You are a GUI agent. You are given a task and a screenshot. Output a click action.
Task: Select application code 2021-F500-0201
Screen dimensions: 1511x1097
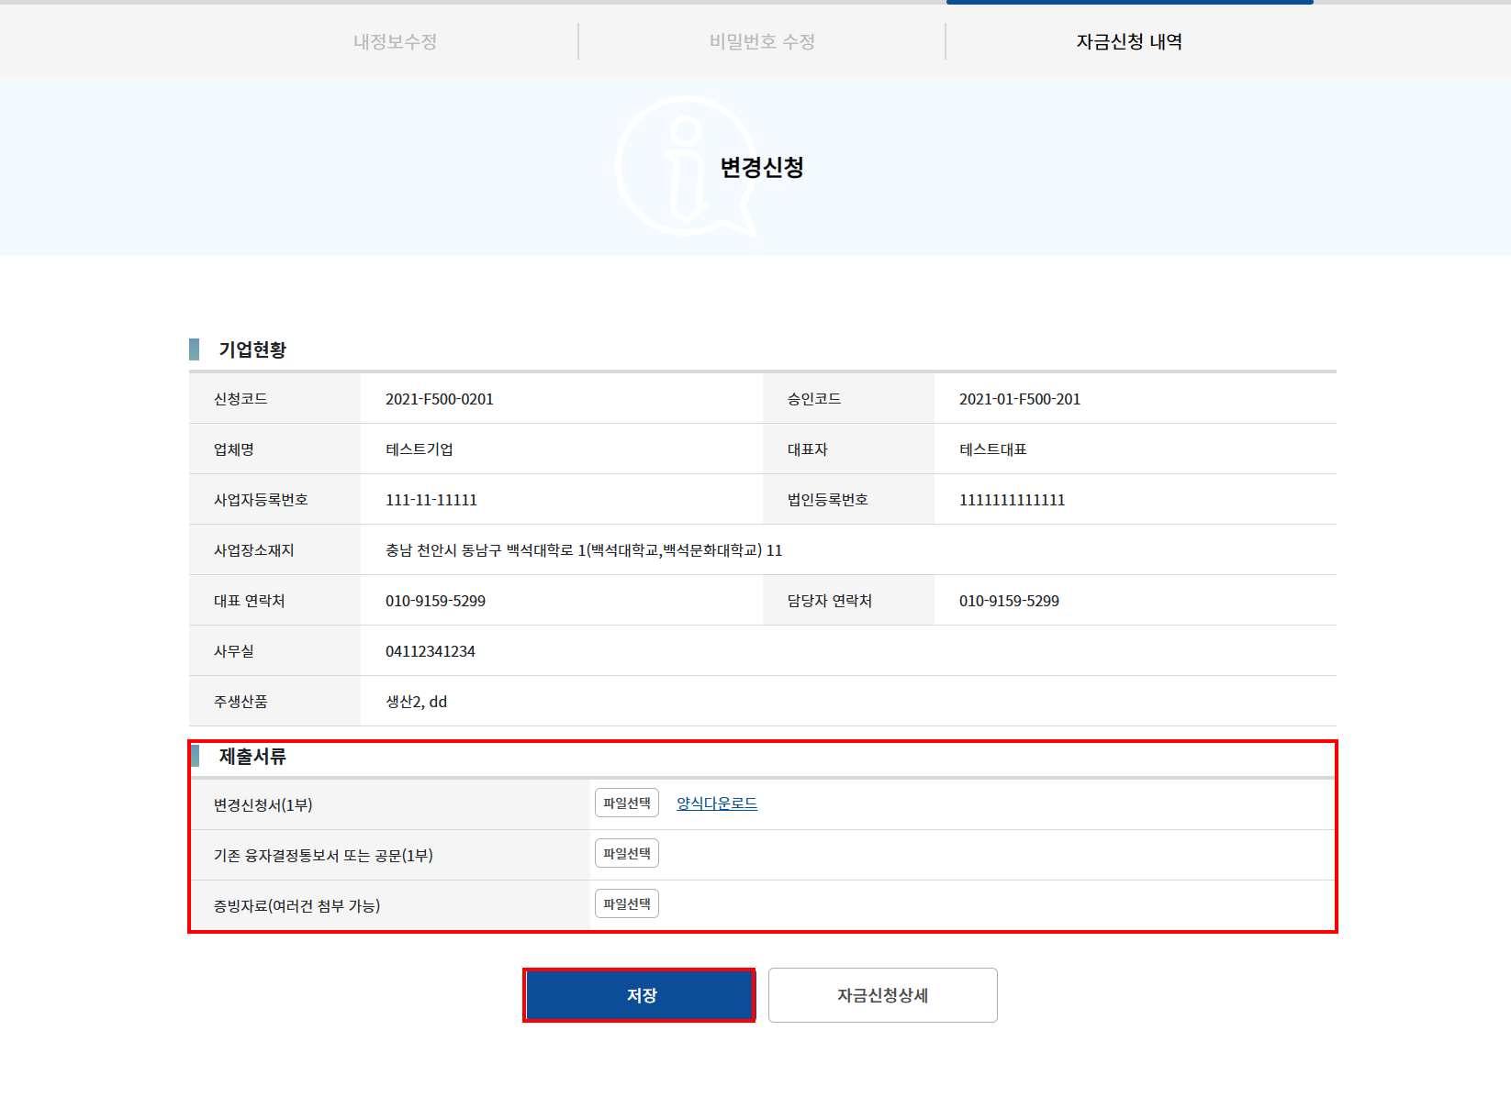coord(440,399)
